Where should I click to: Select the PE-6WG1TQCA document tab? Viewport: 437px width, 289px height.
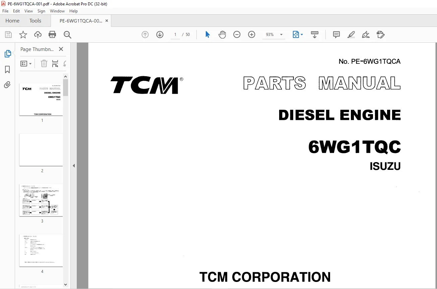pos(81,21)
